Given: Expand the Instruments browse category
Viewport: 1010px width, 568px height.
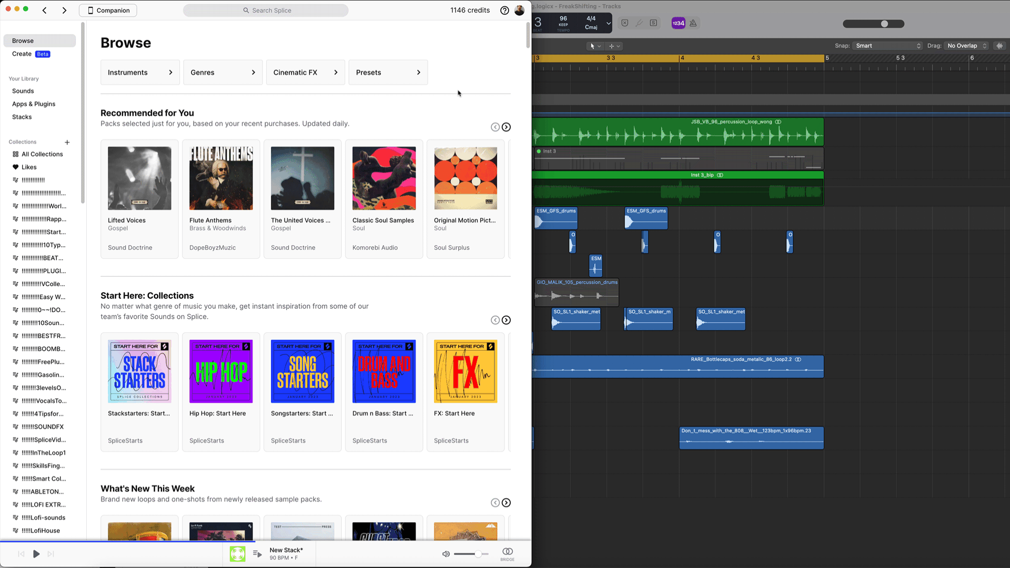Looking at the screenshot, I should pyautogui.click(x=140, y=73).
